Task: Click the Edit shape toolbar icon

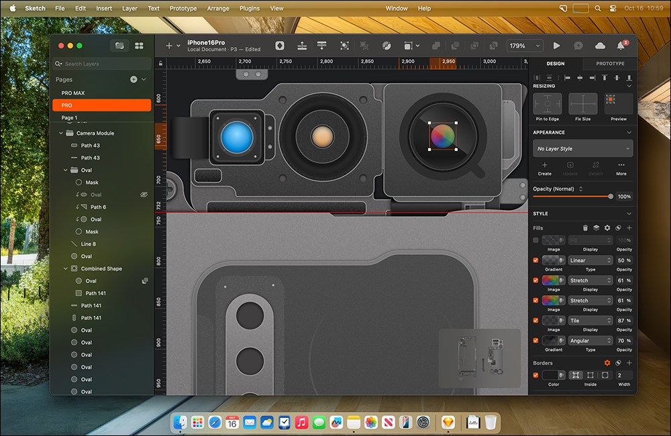Action: (x=386, y=46)
